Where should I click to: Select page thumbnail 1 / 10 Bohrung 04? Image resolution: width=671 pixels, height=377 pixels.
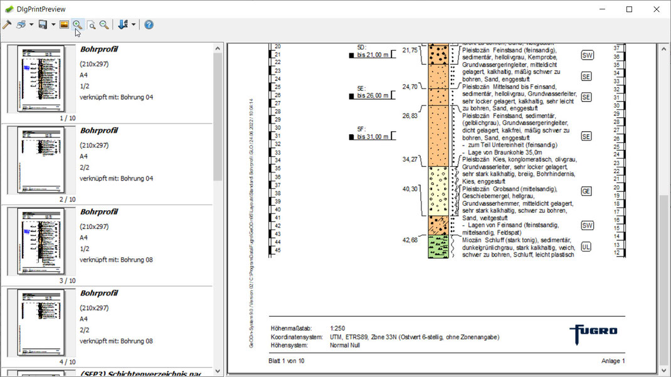coord(41,78)
